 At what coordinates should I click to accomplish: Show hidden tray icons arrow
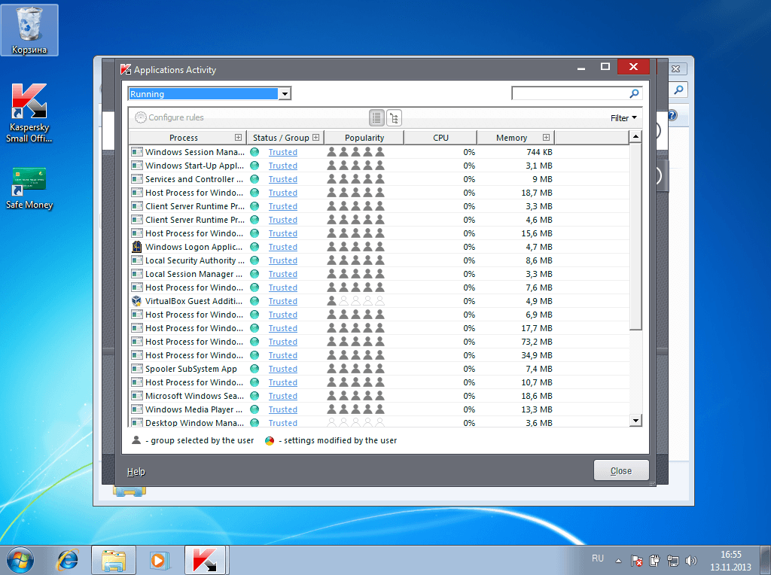pyautogui.click(x=619, y=561)
